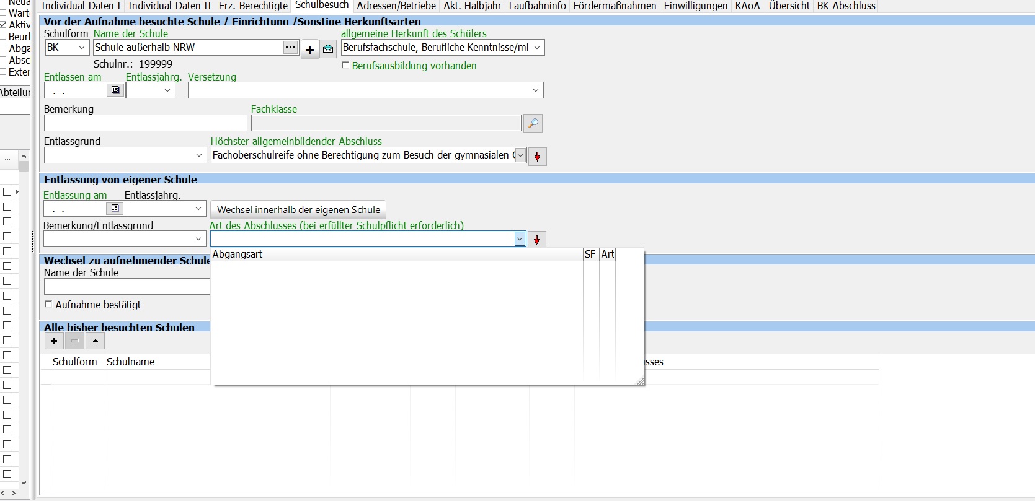Open calendar picker for Entlassen am
The image size is (1035, 501).
115,90
